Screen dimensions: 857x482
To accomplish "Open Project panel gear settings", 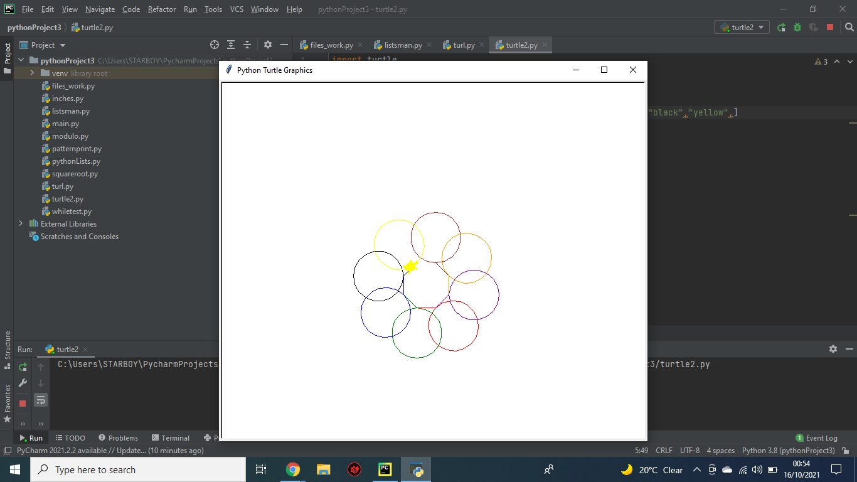I will pyautogui.click(x=268, y=45).
